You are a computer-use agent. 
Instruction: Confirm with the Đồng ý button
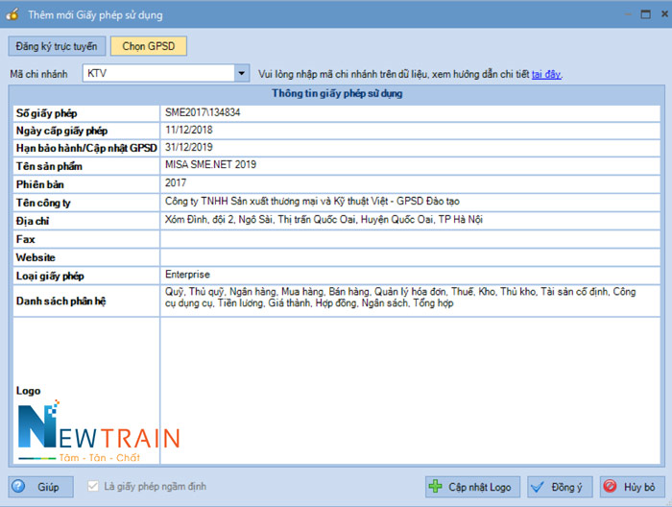[560, 487]
